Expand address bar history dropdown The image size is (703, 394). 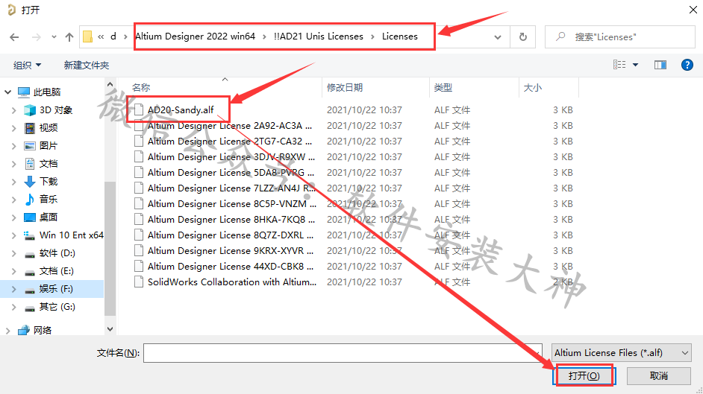(498, 37)
